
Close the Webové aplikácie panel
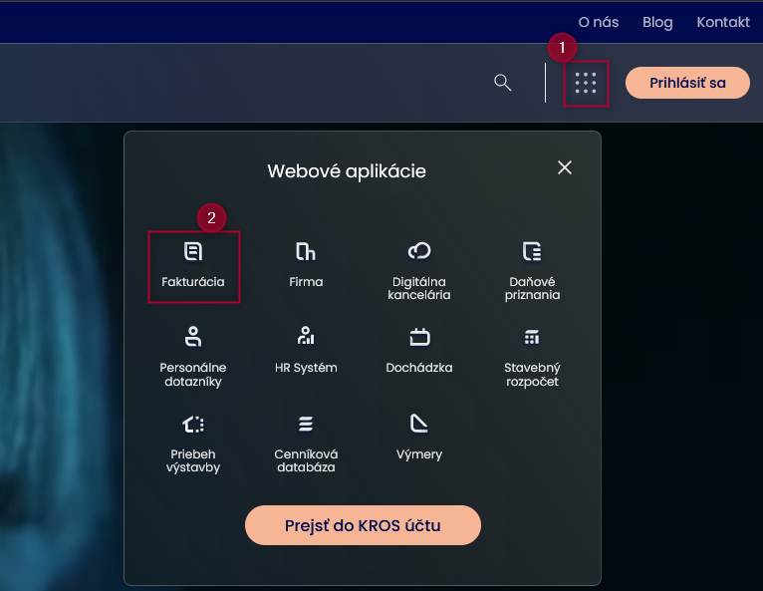[565, 167]
